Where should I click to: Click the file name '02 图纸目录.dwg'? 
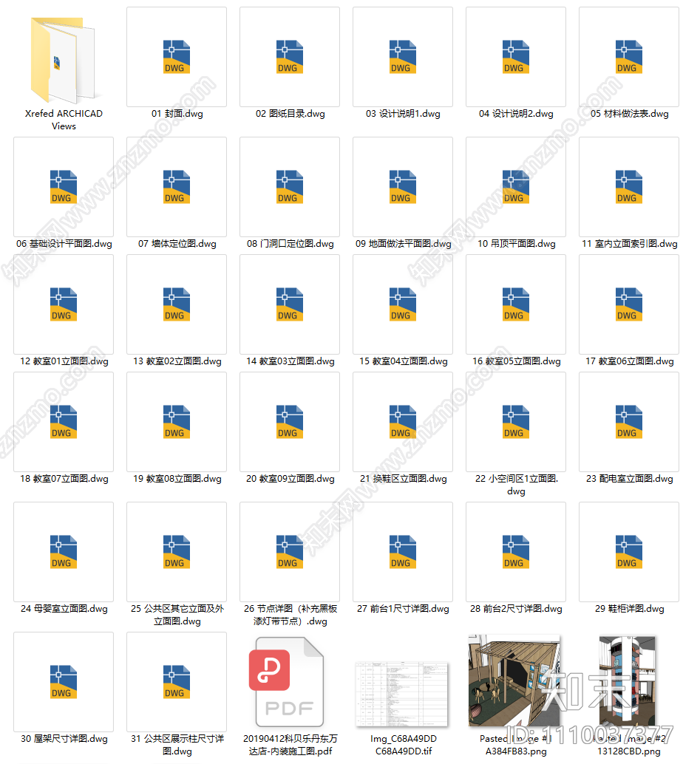(x=290, y=114)
